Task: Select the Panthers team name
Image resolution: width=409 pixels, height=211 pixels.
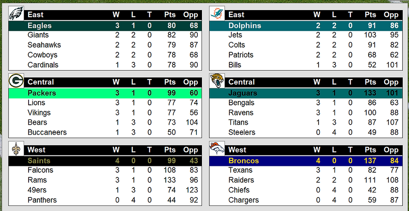Action: click(x=42, y=200)
